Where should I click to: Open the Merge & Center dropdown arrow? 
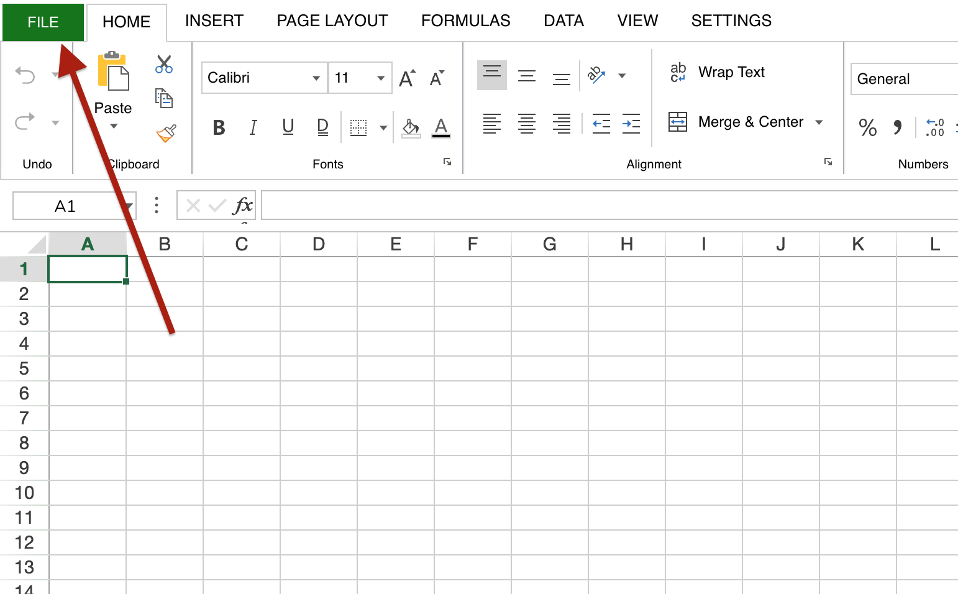click(x=819, y=122)
